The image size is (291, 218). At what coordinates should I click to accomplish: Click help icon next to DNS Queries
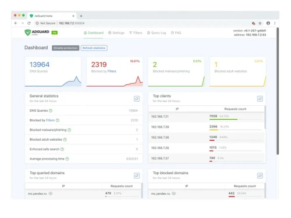(51, 110)
